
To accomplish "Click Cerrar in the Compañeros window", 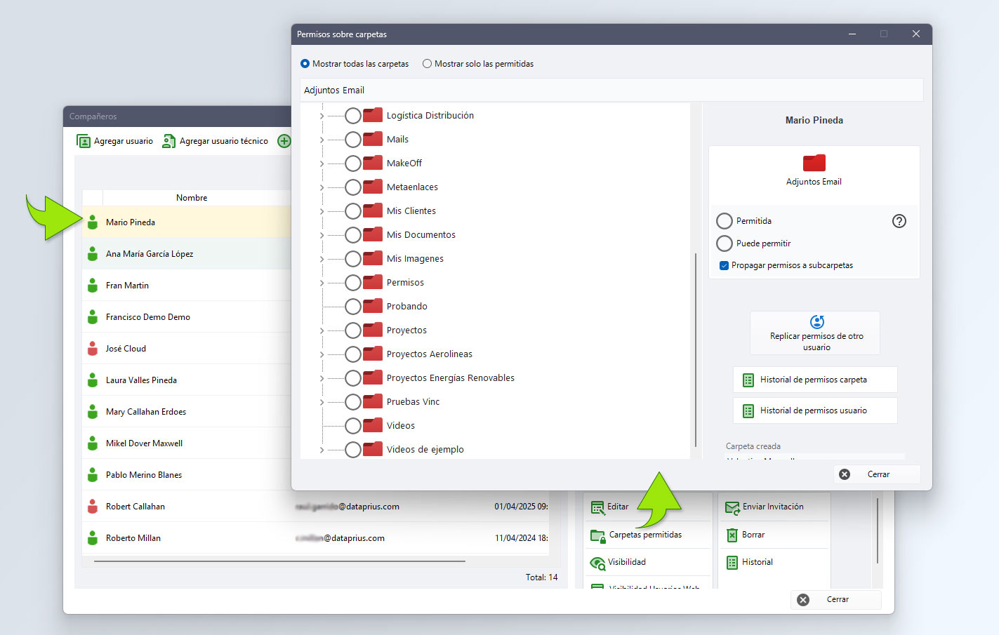I will click(836, 599).
